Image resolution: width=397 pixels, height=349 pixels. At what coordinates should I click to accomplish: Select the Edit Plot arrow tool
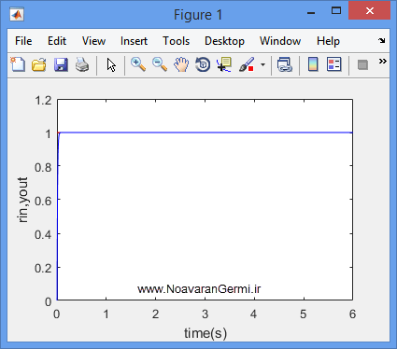point(111,65)
